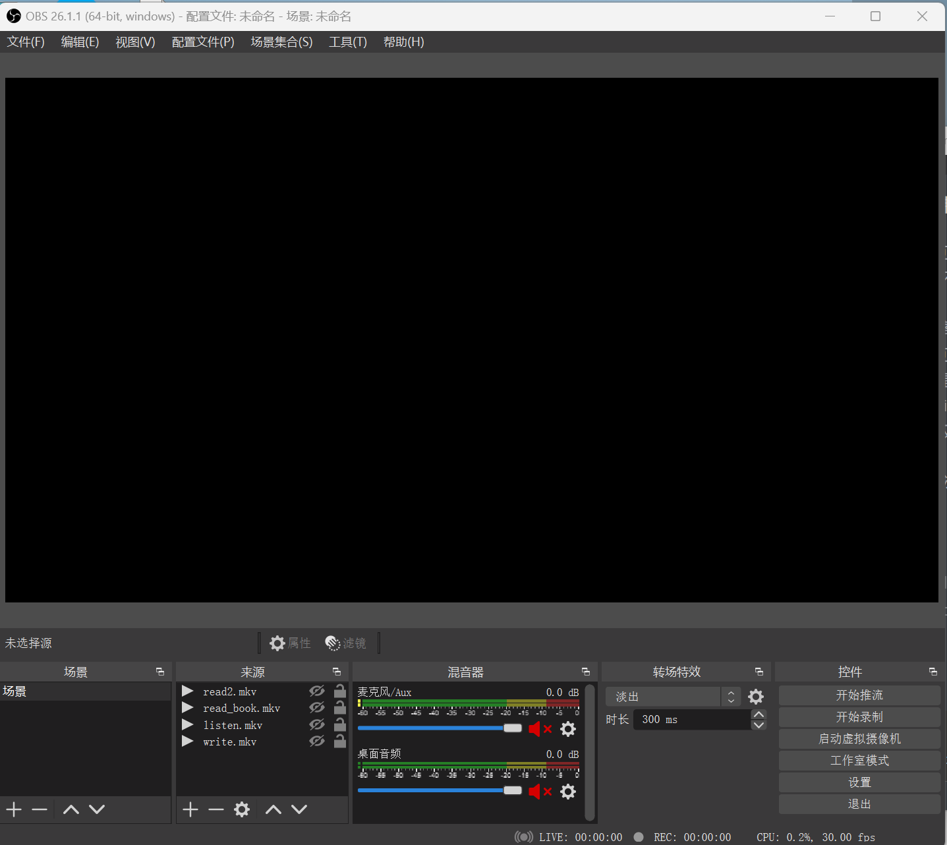Click the 滤镜 filters button

click(346, 643)
